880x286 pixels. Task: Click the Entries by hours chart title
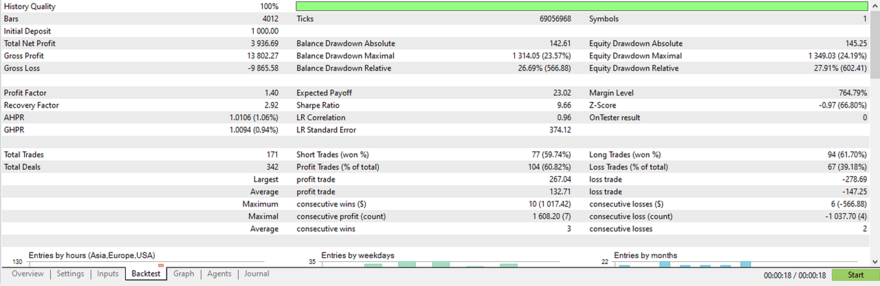[91, 256]
